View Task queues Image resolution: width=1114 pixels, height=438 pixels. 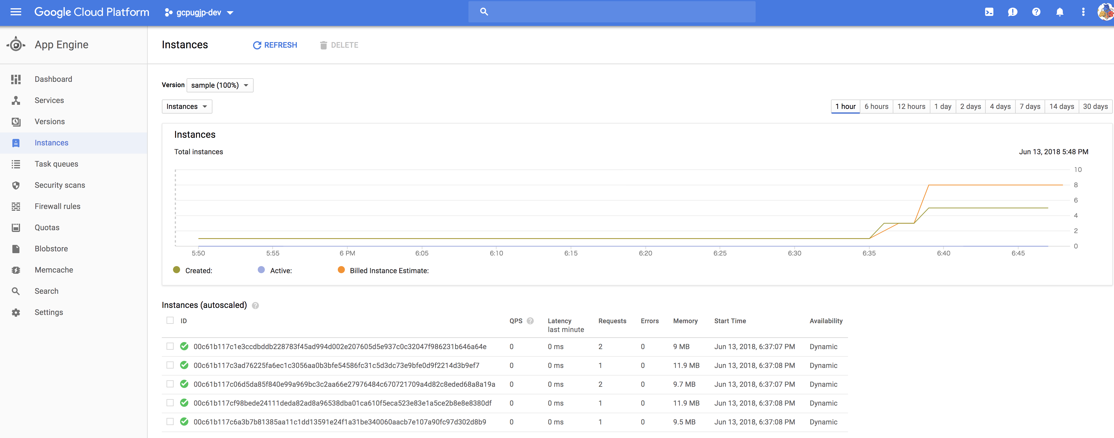[56, 164]
